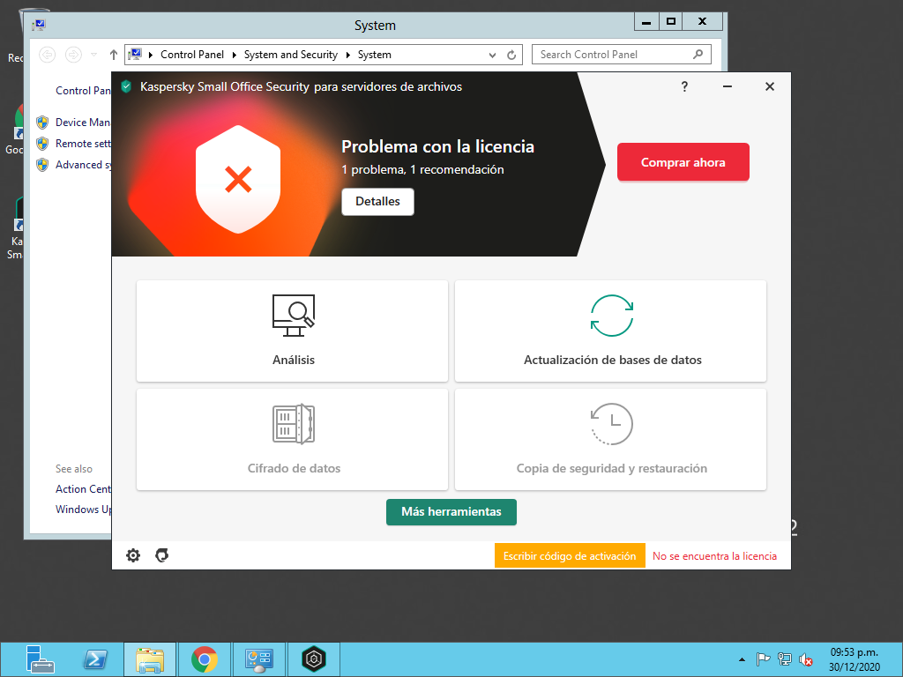Minimize the Kaspersky window
903x677 pixels.
coord(728,86)
